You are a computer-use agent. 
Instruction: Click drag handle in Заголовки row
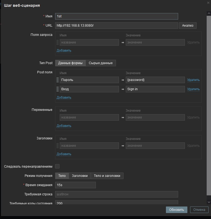[58, 146]
